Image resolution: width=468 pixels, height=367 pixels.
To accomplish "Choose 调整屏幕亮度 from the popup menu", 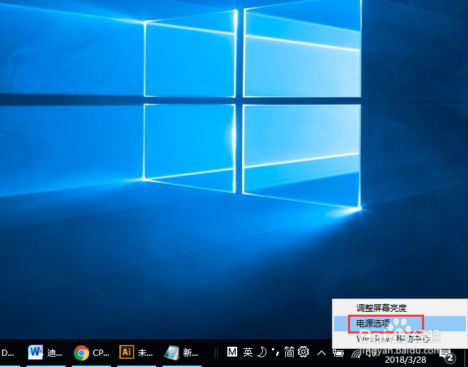I will pos(400,308).
